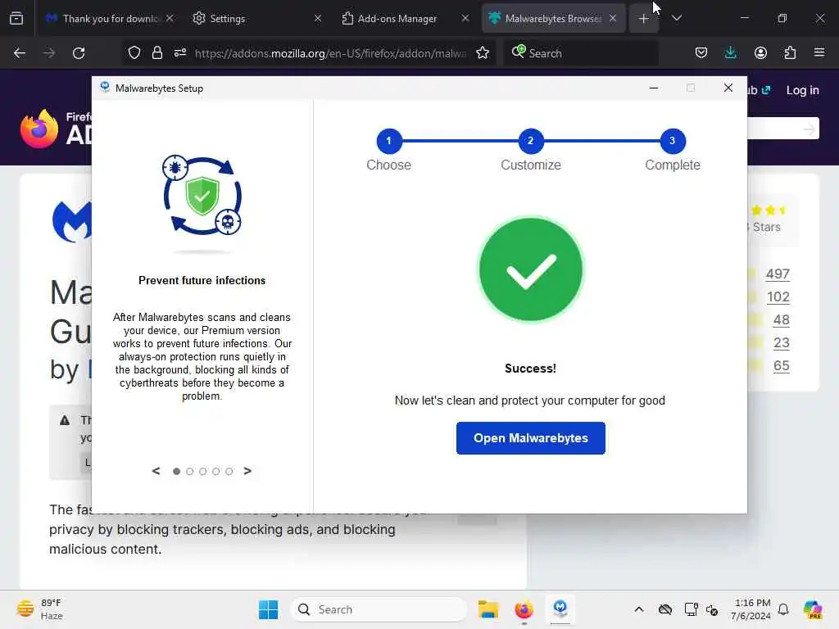Open 65 one-star reviews link
Image resolution: width=839 pixels, height=629 pixels.
point(781,366)
